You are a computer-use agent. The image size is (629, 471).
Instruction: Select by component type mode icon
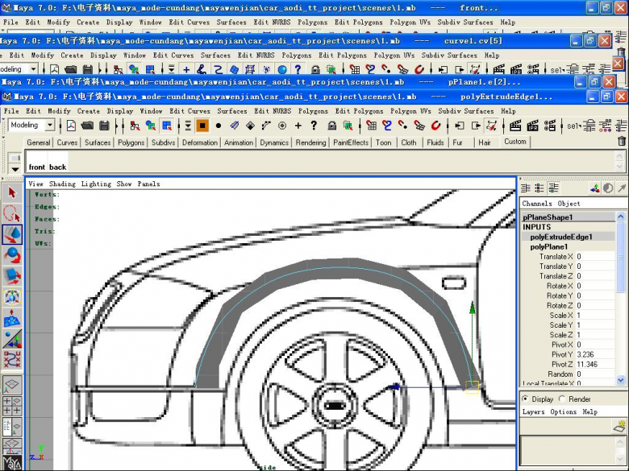[167, 126]
